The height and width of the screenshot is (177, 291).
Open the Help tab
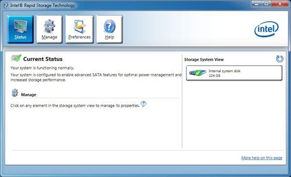(109, 29)
